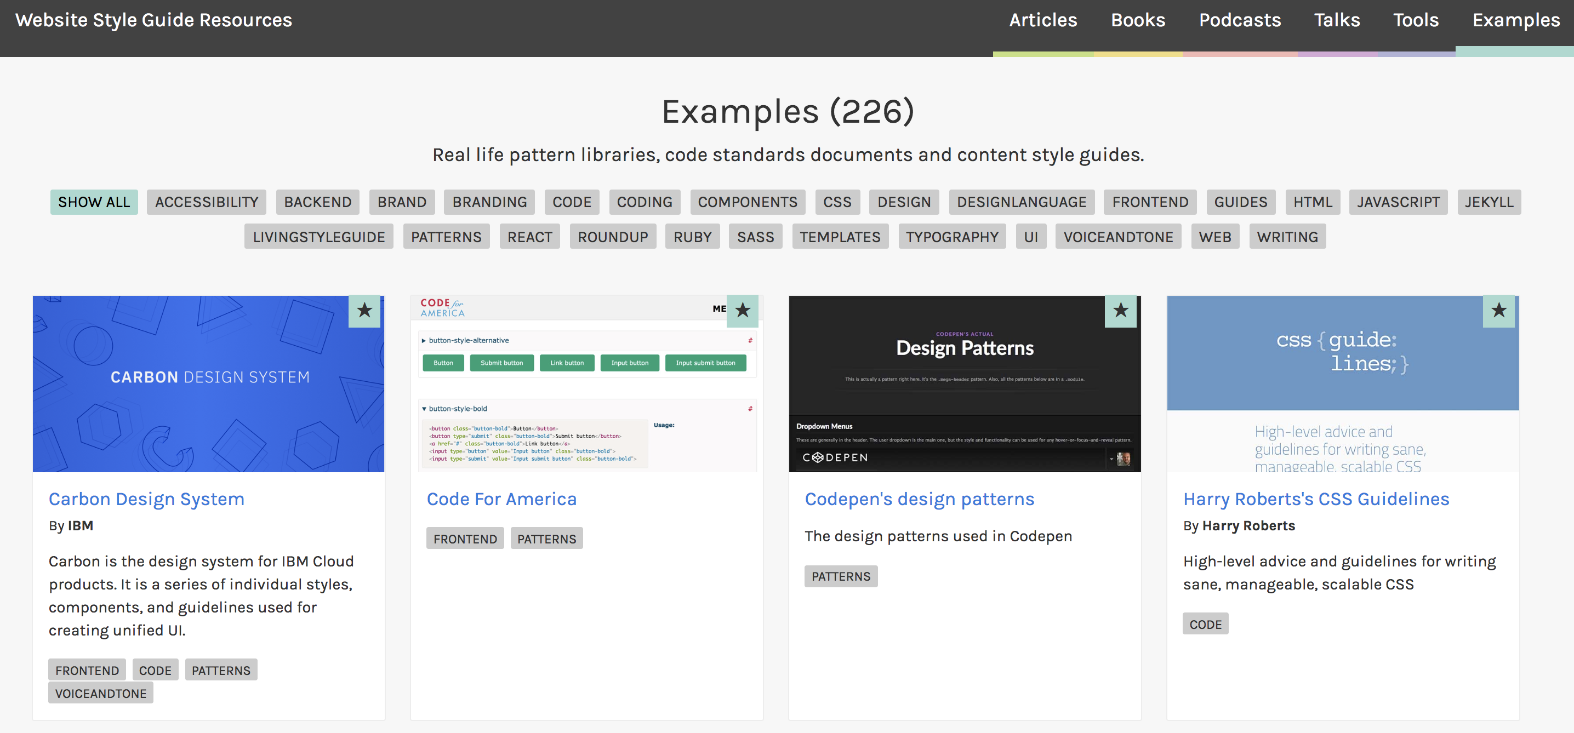The image size is (1574, 733).
Task: Click the star icon on Harry Roberts's CSS Guidelines card
Action: click(x=1499, y=311)
